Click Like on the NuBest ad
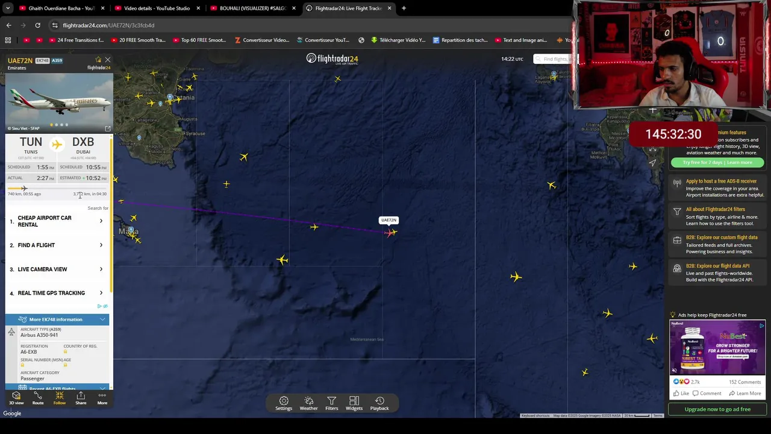Viewport: 771px width, 434px height. tap(681, 394)
